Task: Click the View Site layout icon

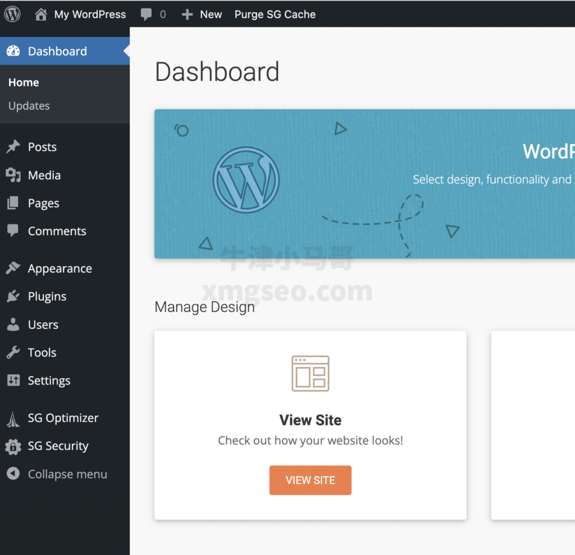Action: 310,374
